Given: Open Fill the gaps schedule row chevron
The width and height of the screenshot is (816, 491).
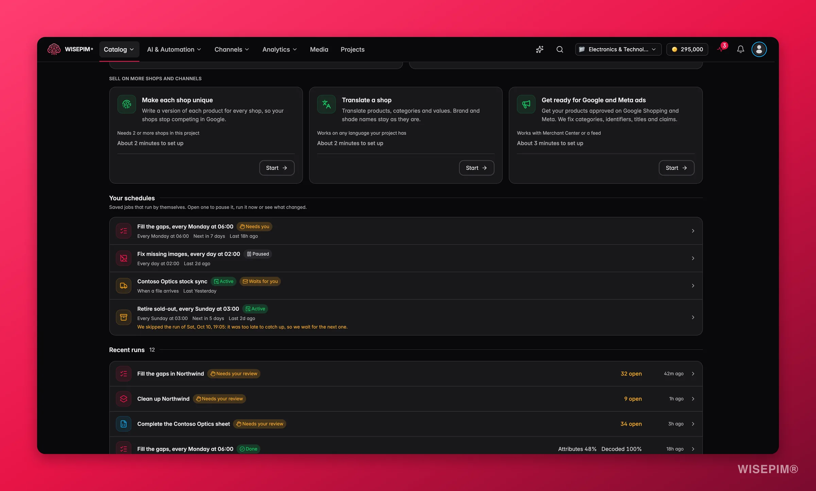Looking at the screenshot, I should tap(693, 231).
